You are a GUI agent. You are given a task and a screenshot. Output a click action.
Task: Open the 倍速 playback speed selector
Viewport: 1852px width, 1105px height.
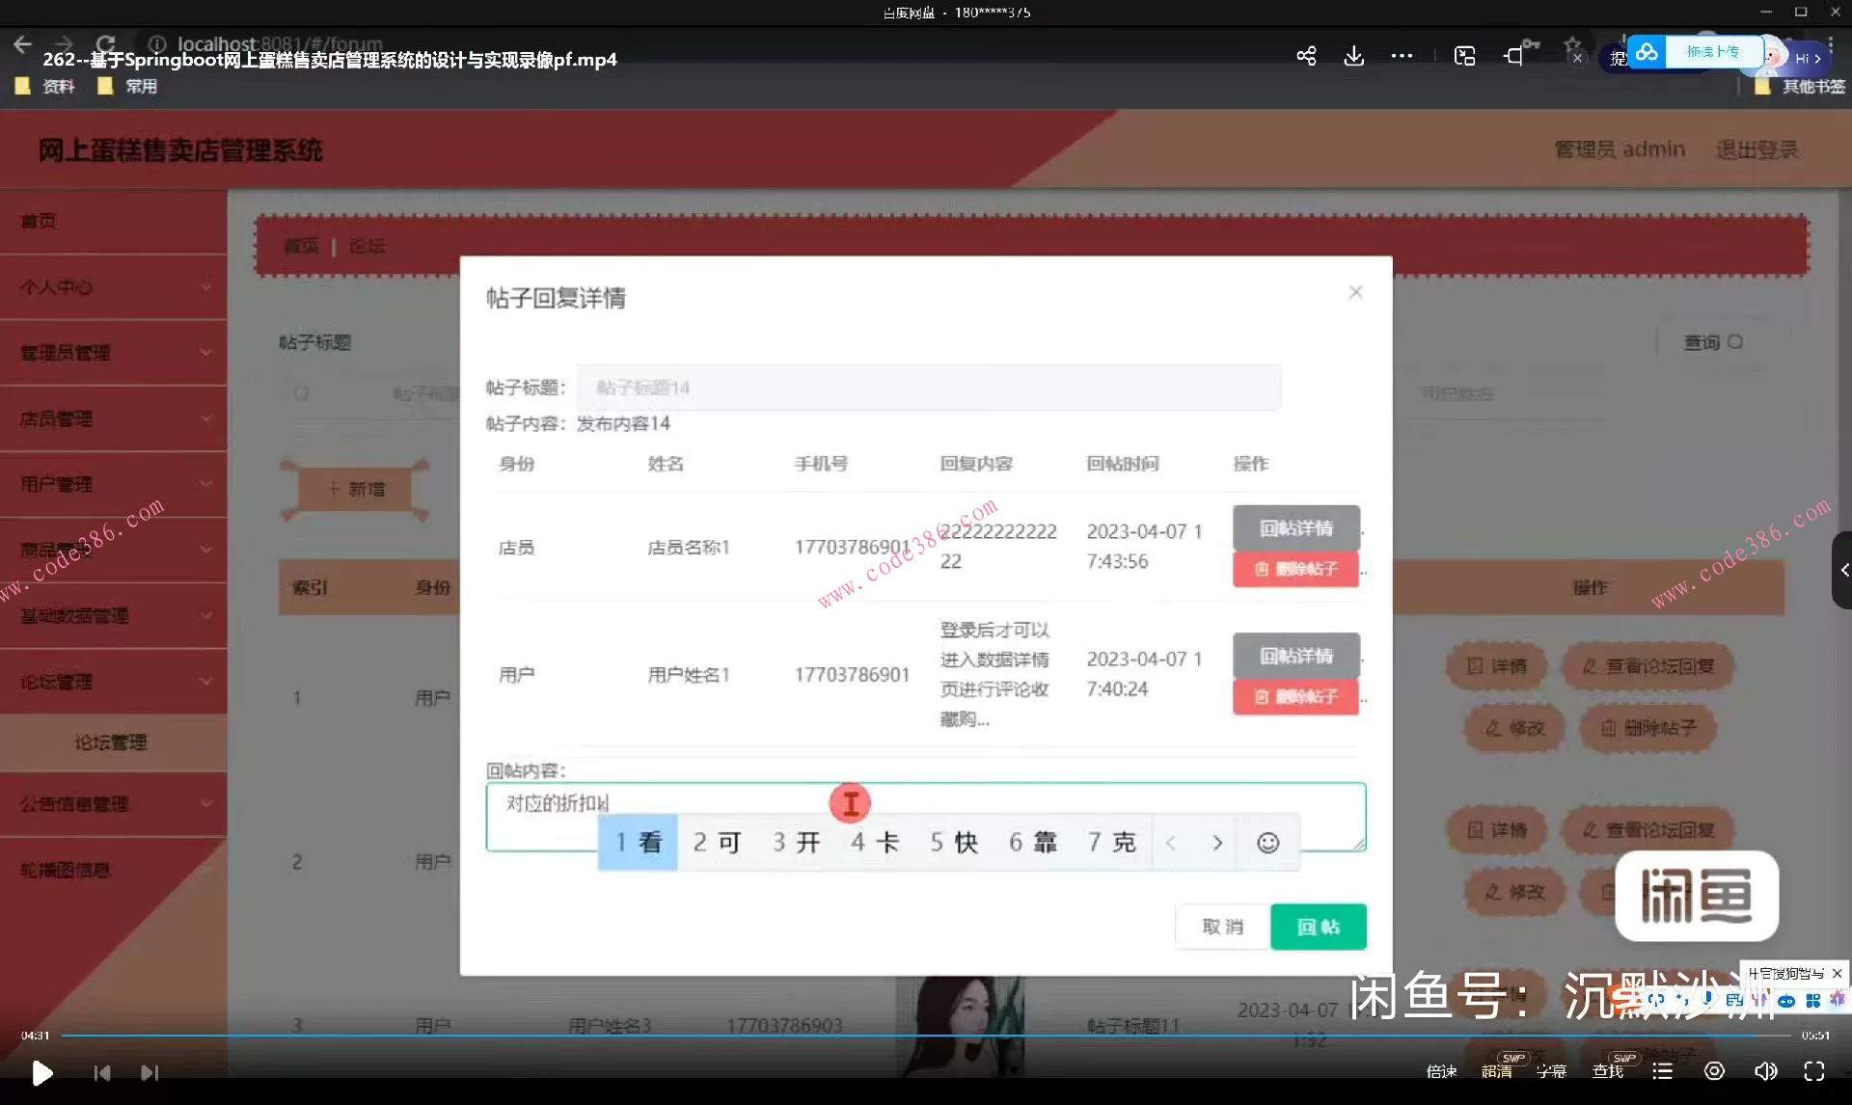1441,1070
